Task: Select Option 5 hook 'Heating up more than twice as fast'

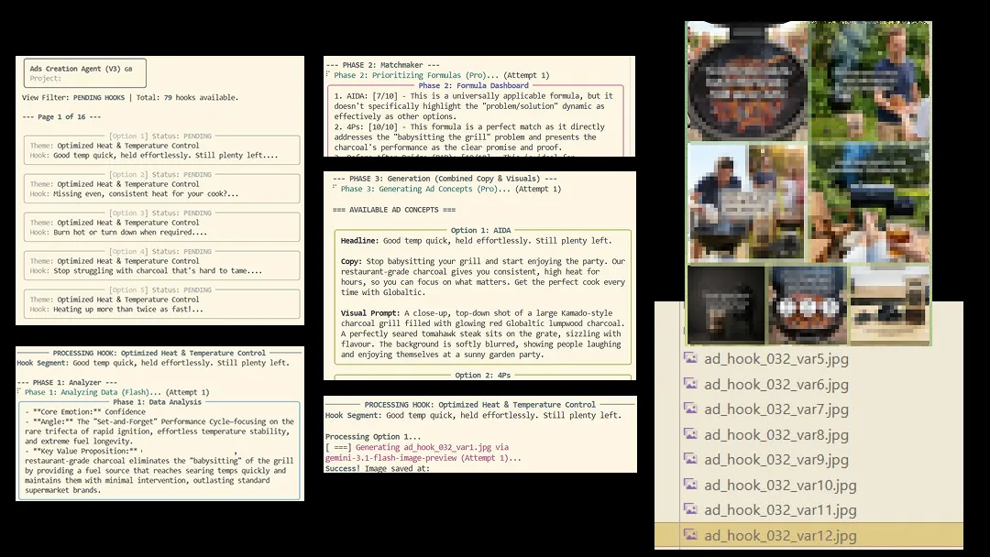Action: pyautogui.click(x=161, y=304)
